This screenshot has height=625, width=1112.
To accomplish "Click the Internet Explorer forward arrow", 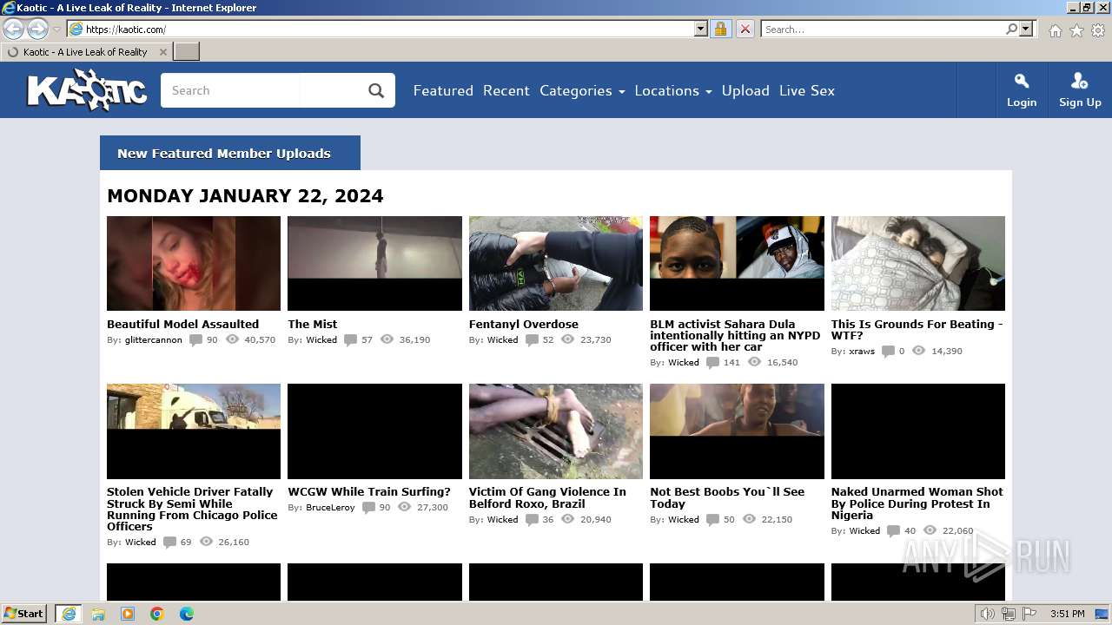I will (37, 30).
